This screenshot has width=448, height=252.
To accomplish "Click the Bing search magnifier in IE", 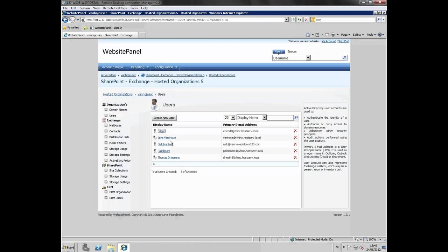I will pos(379,20).
